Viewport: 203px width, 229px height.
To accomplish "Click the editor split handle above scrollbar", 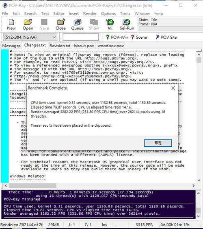I will (199, 51).
